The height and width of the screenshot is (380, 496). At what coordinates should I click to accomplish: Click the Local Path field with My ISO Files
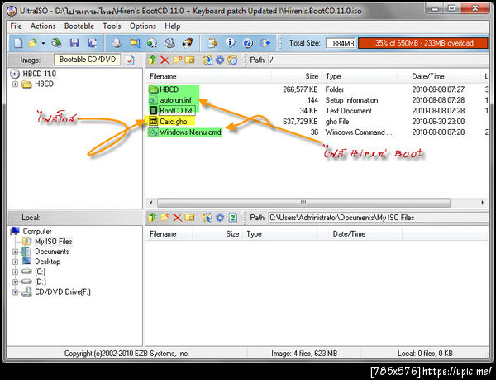(379, 218)
